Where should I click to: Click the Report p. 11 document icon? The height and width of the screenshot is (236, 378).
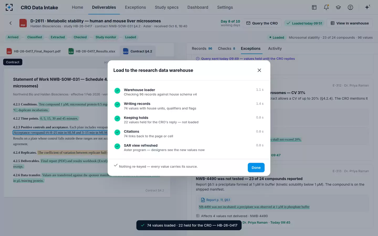click(x=203, y=200)
